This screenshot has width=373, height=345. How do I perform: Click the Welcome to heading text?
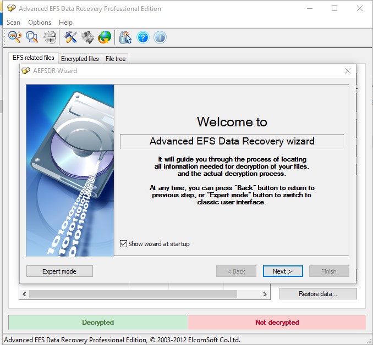click(x=232, y=121)
